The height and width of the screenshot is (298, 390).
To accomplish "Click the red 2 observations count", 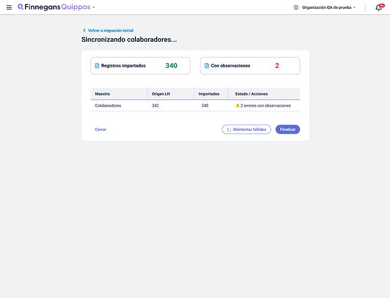I will coord(277,66).
